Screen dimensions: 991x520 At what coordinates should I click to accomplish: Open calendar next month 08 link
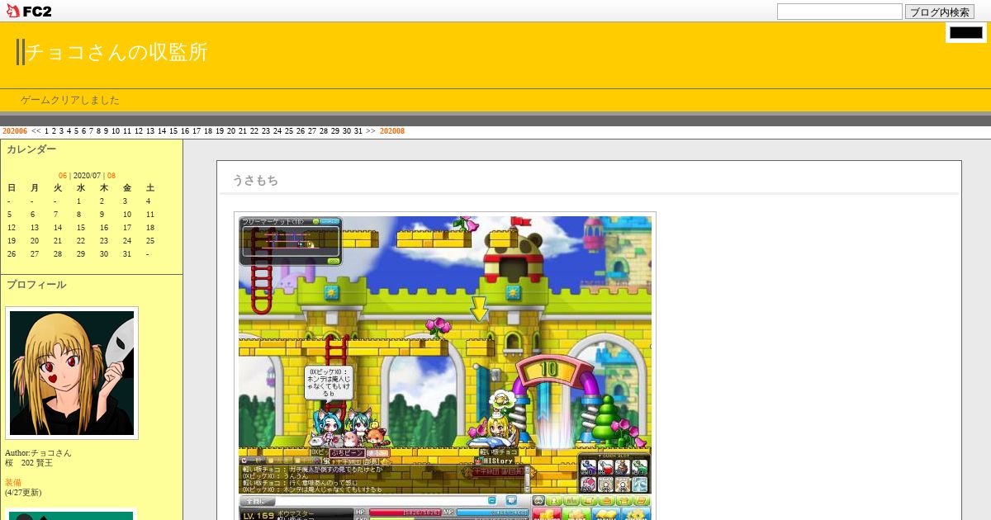coord(111,176)
